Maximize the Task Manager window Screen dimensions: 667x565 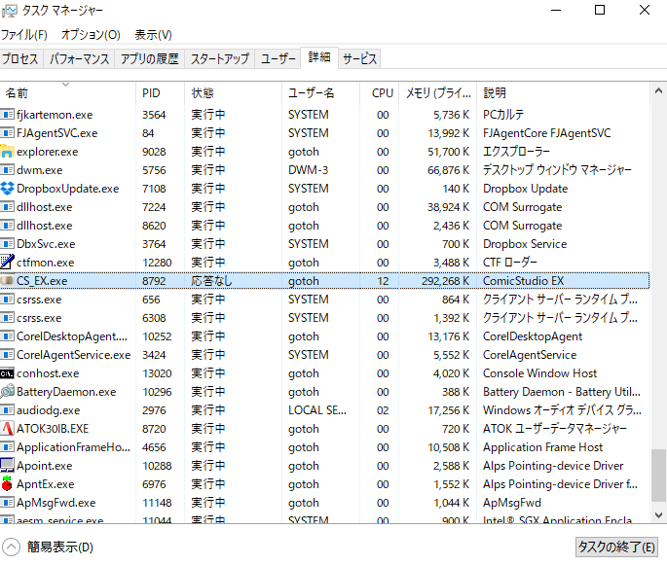[x=600, y=10]
